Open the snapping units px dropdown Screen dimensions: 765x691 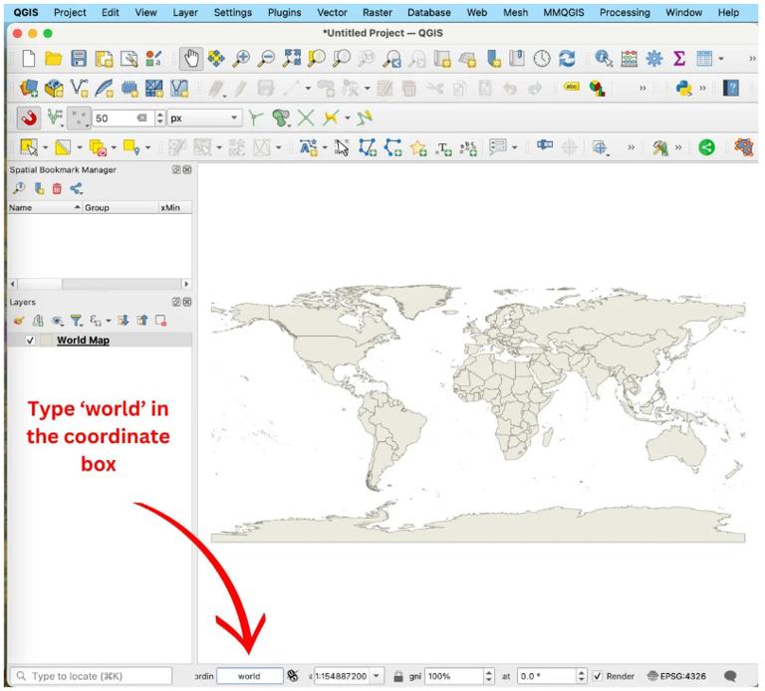point(204,118)
